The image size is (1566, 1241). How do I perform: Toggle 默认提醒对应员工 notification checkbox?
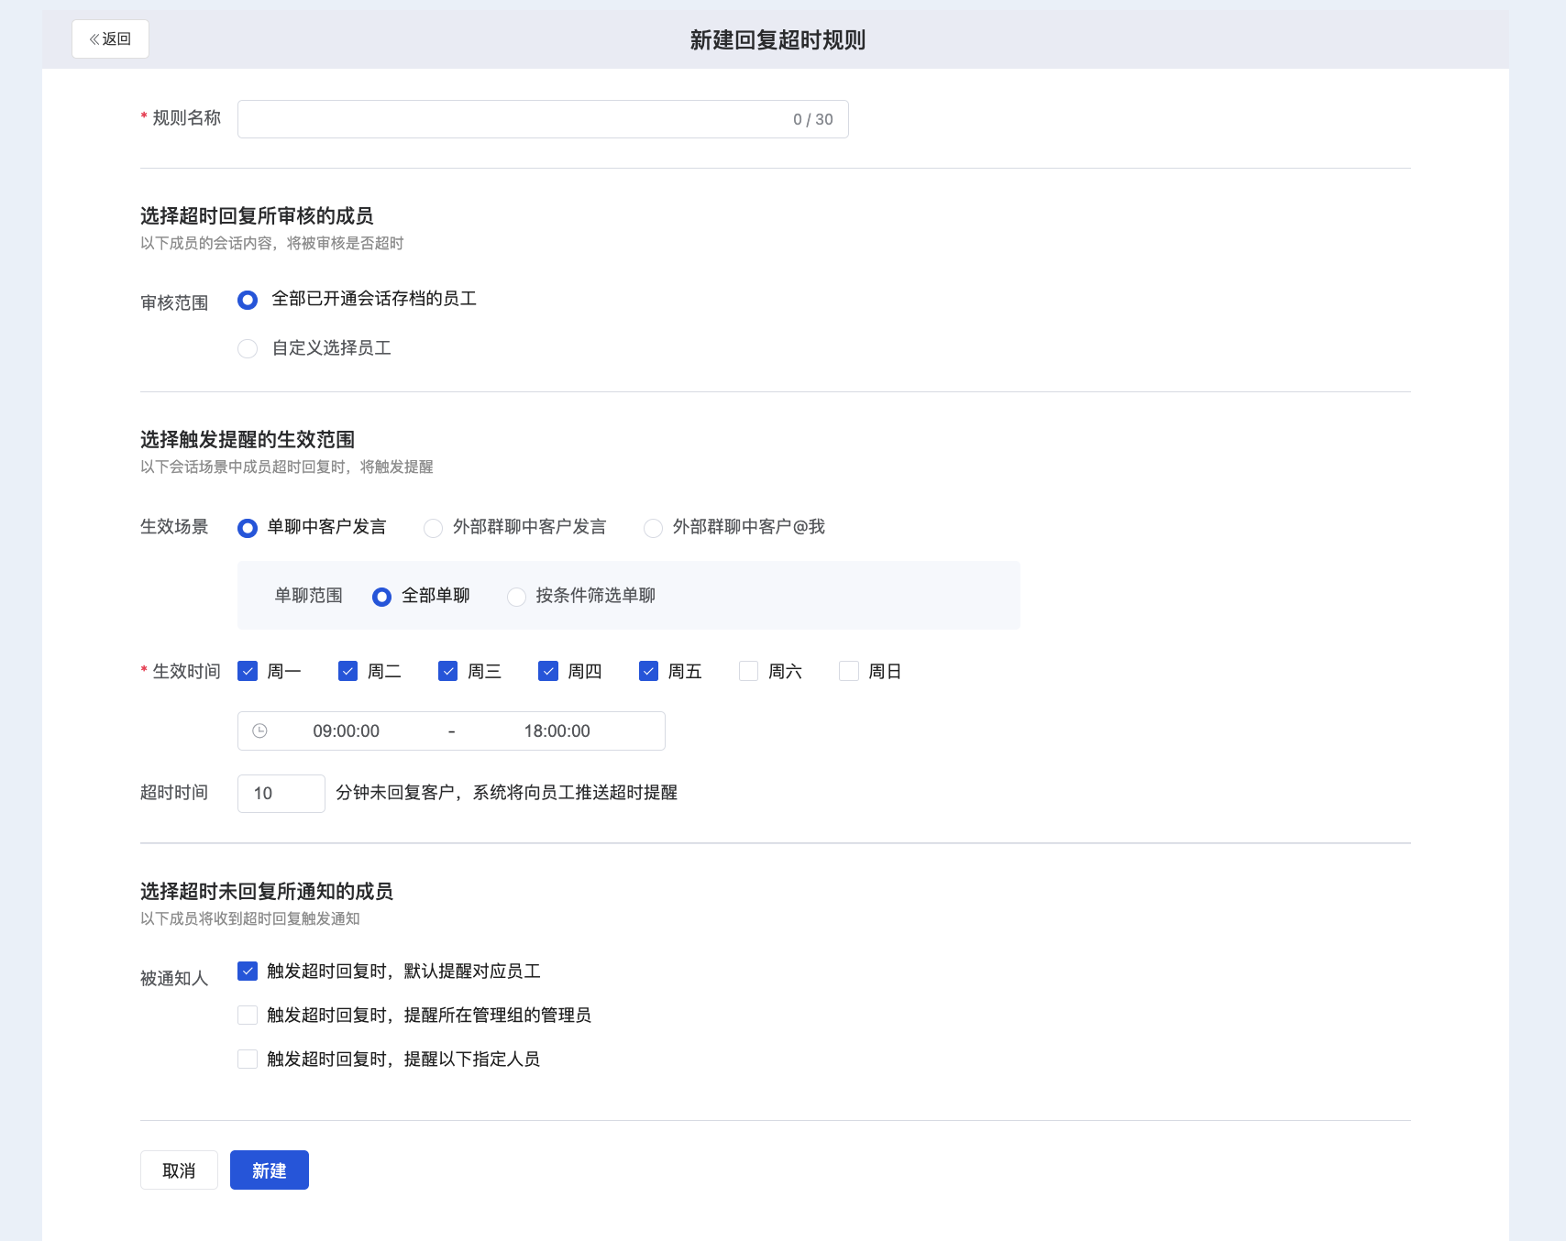248,971
